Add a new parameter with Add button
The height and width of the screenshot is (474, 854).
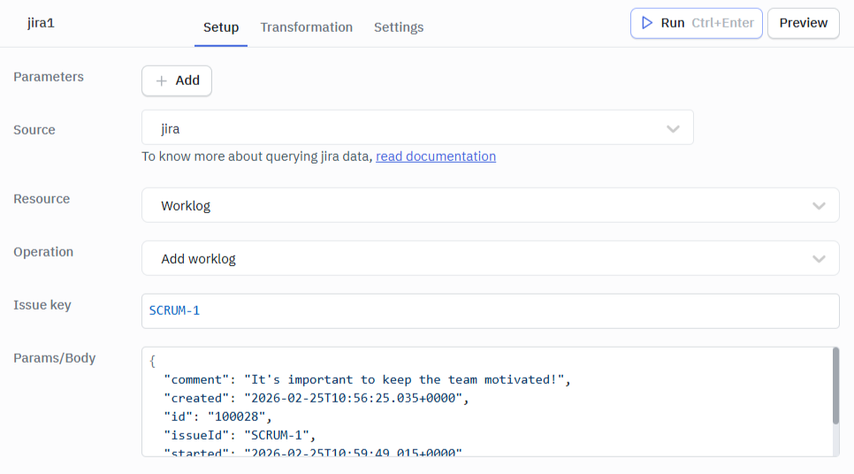click(x=177, y=80)
